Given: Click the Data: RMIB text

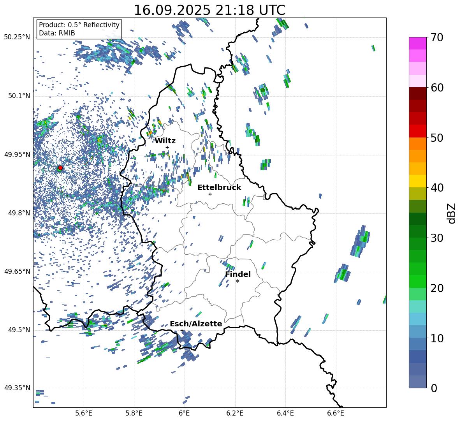Looking at the screenshot, I should 57,33.
